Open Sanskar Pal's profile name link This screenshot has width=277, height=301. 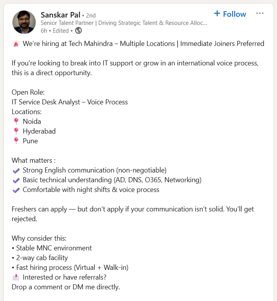(60, 15)
